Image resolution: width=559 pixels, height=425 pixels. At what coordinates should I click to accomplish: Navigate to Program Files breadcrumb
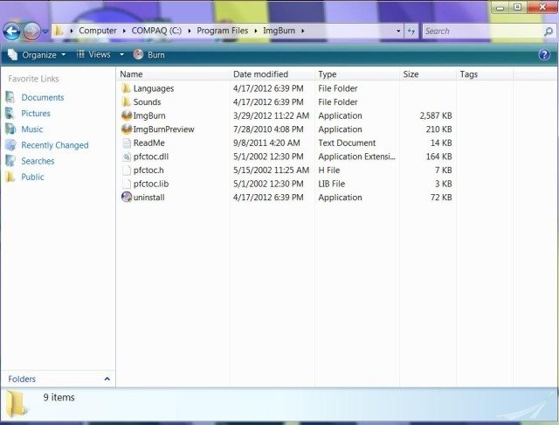point(223,31)
